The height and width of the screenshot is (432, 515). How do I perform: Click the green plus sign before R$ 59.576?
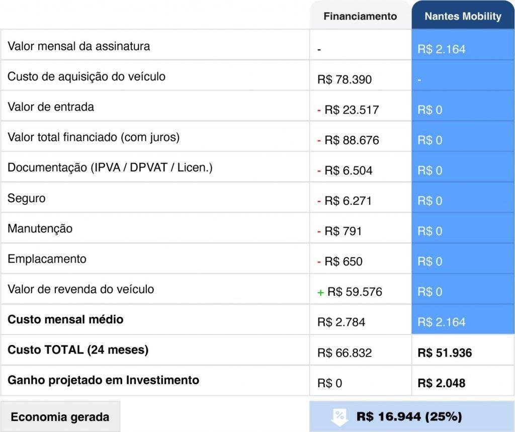pos(320,292)
